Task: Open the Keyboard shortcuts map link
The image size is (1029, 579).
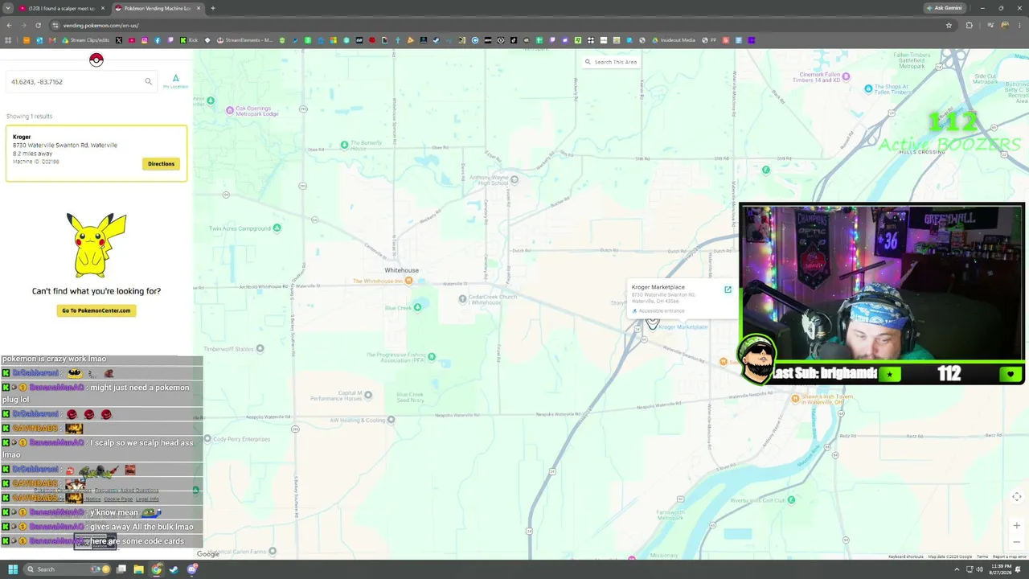Action: (906, 556)
